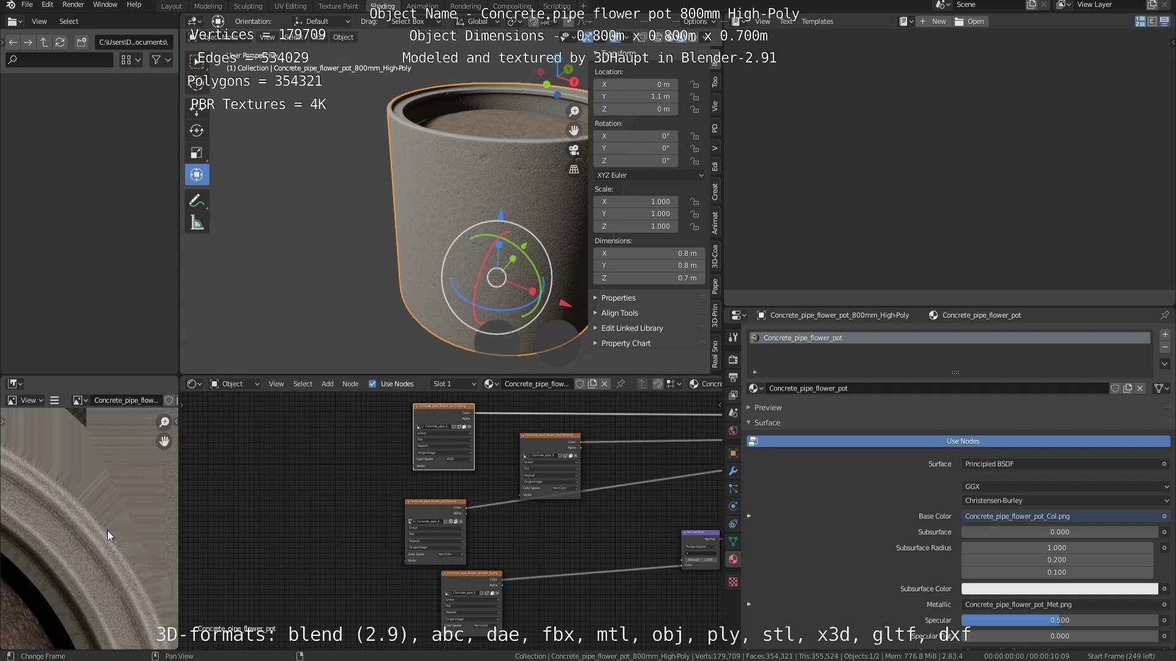Open the Slot 1 dropdown
This screenshot has height=661, width=1176.
click(454, 384)
